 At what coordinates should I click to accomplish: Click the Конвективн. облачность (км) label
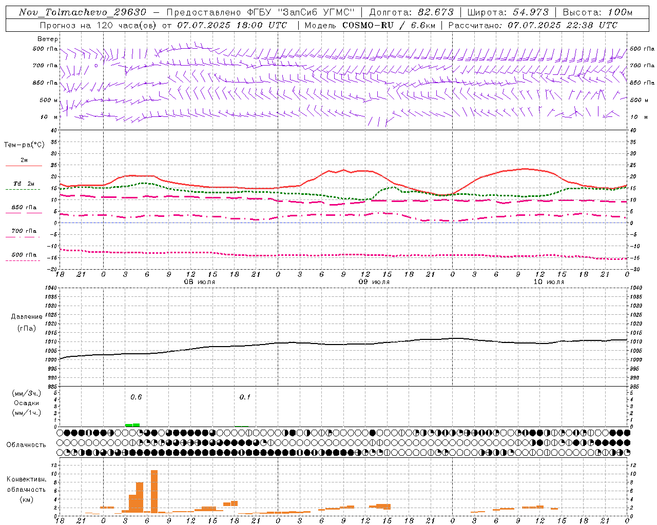26,489
